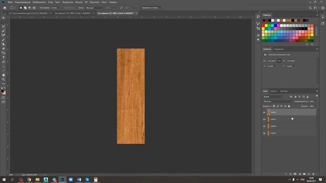Choose Intersect with selection mode icon

(x=34, y=8)
